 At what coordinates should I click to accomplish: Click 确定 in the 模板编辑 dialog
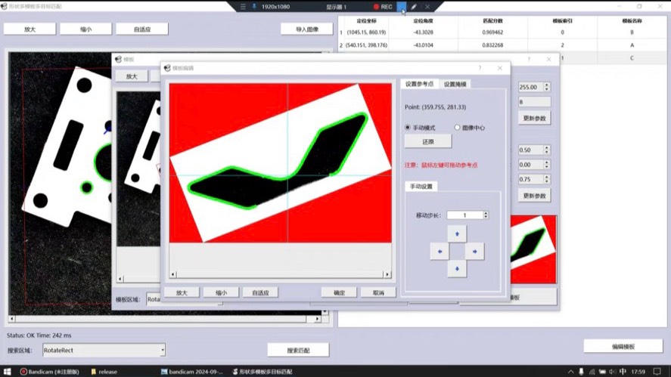tap(339, 293)
